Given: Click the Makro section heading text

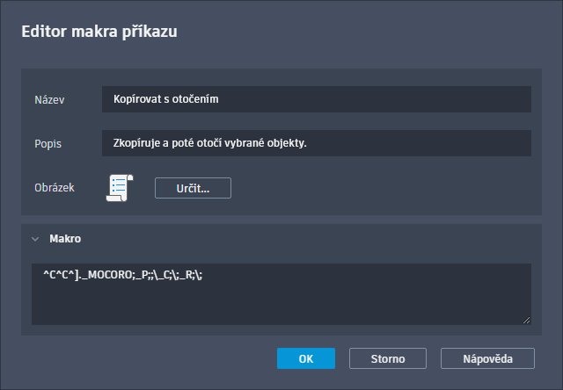Looking at the screenshot, I should (x=65, y=238).
